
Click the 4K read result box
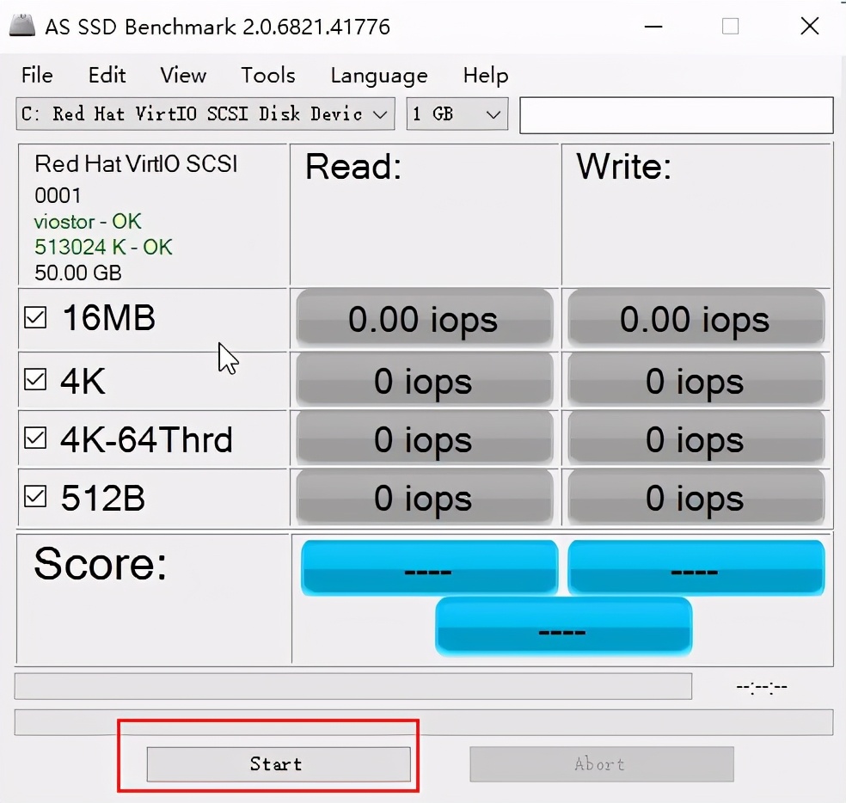(x=425, y=381)
